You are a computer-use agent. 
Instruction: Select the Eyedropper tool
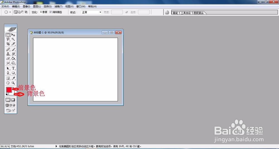(13, 78)
